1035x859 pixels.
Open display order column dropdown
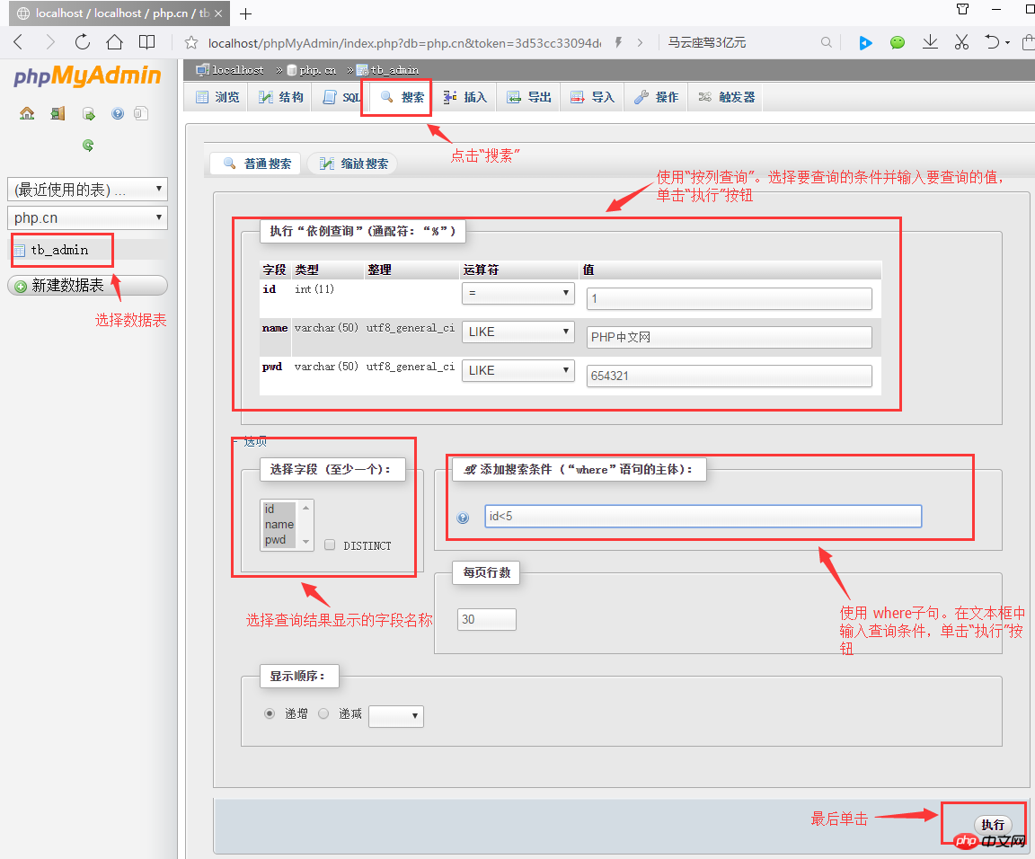[x=396, y=716]
